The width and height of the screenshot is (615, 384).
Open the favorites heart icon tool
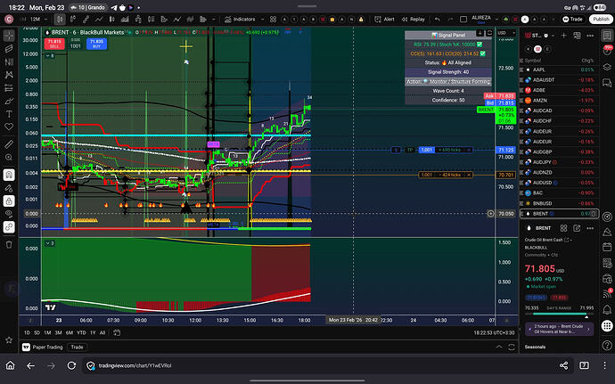pos(9,127)
